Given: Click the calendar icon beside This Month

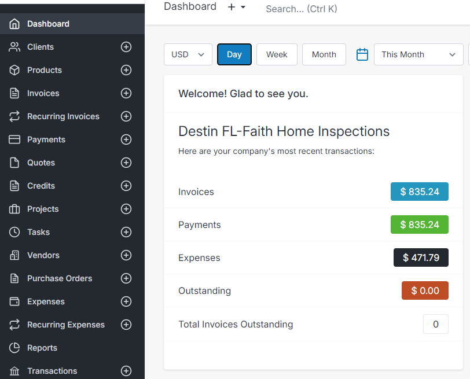Looking at the screenshot, I should [362, 54].
